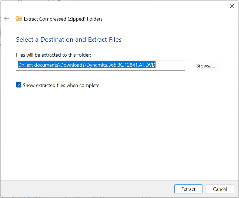Click the back arrow icon
239x198 pixels.
(6, 19)
